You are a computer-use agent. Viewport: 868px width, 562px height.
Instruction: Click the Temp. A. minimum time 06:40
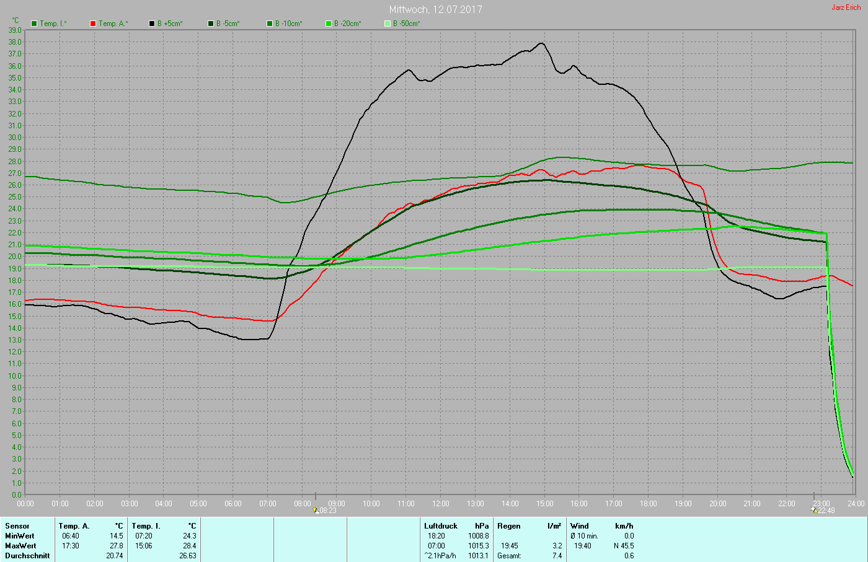point(71,536)
